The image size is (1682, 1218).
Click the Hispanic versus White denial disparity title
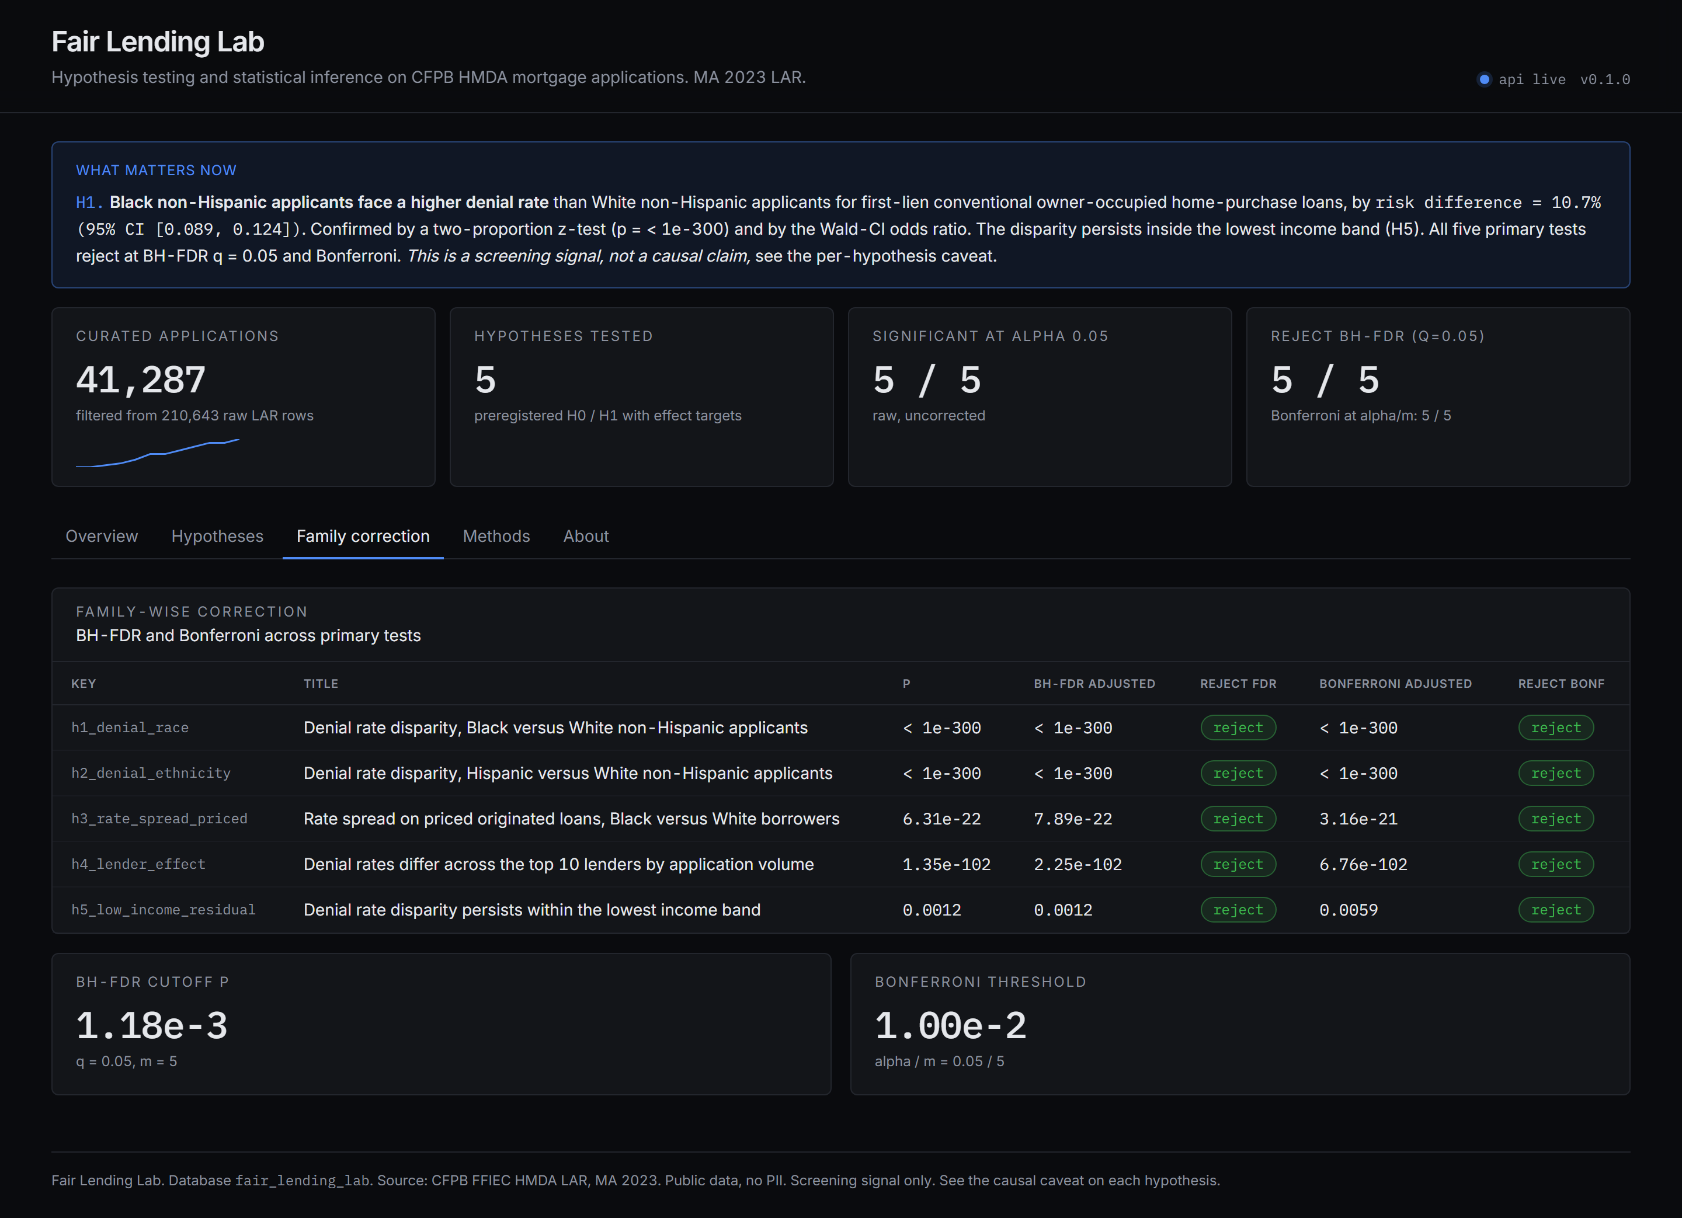[568, 773]
